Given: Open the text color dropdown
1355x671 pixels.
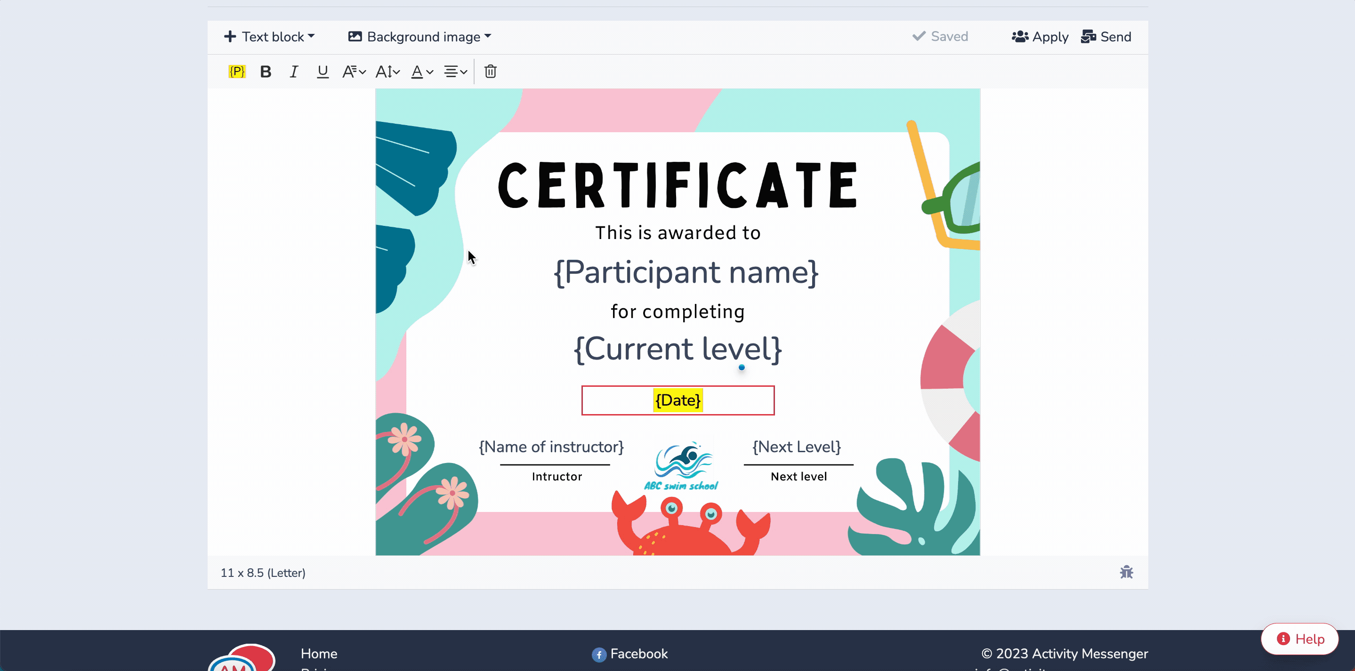Looking at the screenshot, I should (422, 72).
